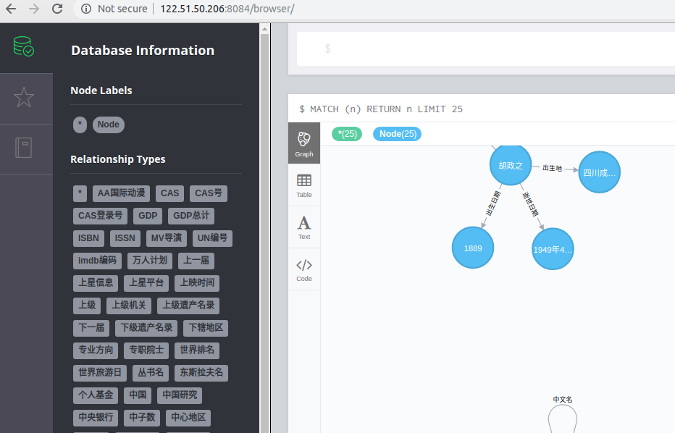The height and width of the screenshot is (433, 675).
Task: Open the Favorites star sidebar icon
Action: pyautogui.click(x=24, y=97)
